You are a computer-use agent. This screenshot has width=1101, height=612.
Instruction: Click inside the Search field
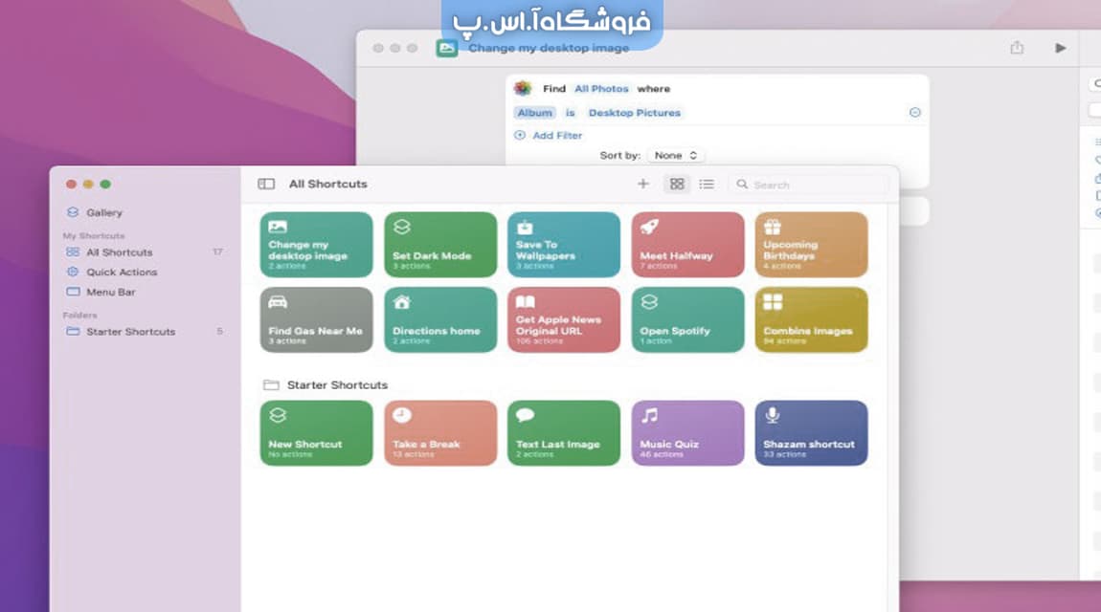pos(807,184)
